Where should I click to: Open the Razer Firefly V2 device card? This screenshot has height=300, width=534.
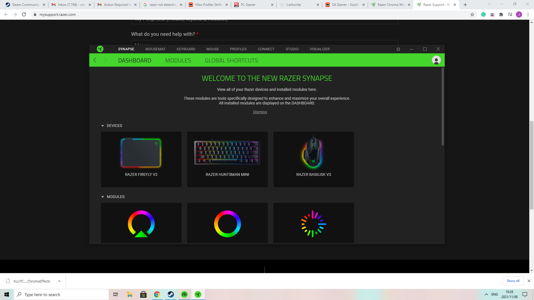141,159
